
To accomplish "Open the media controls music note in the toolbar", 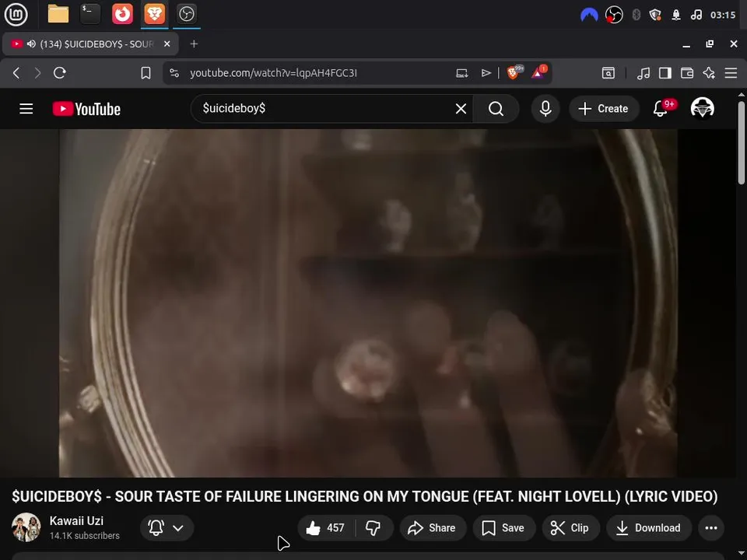I will coord(644,73).
